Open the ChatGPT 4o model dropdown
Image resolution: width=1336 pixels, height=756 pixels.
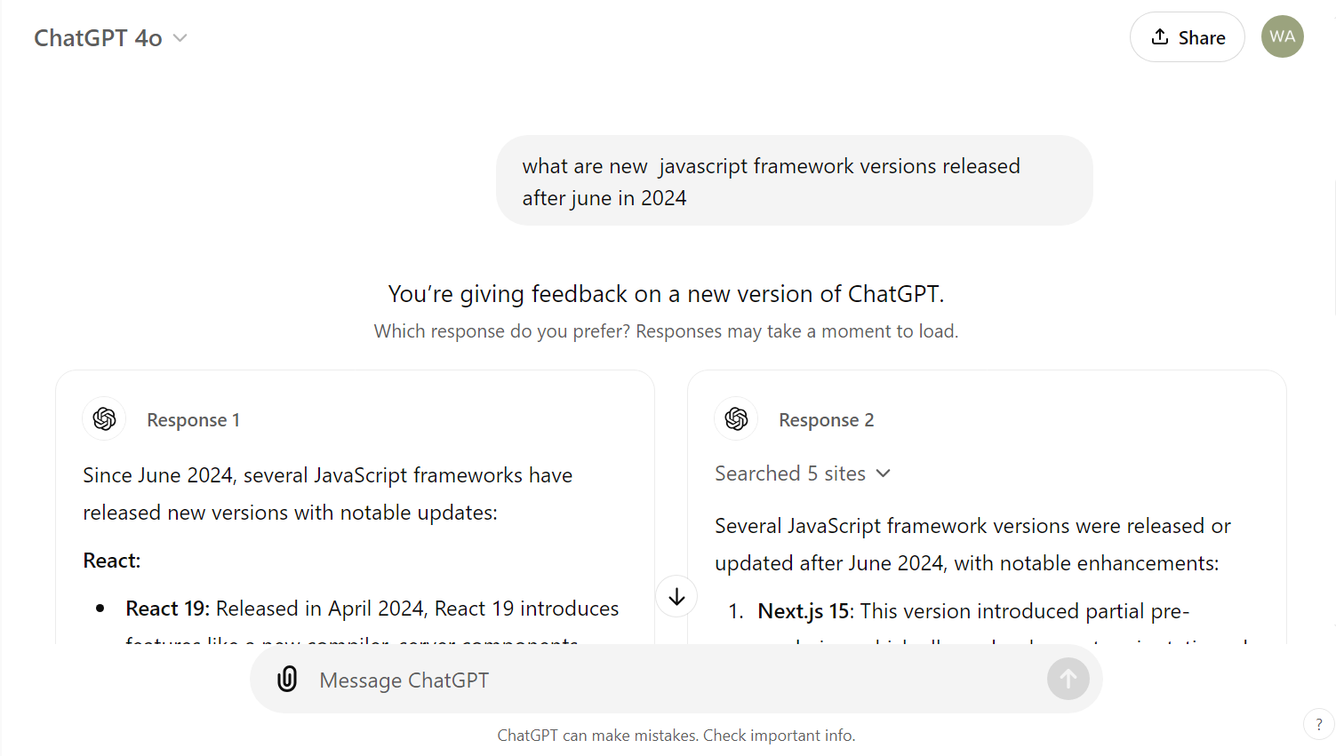click(x=99, y=38)
